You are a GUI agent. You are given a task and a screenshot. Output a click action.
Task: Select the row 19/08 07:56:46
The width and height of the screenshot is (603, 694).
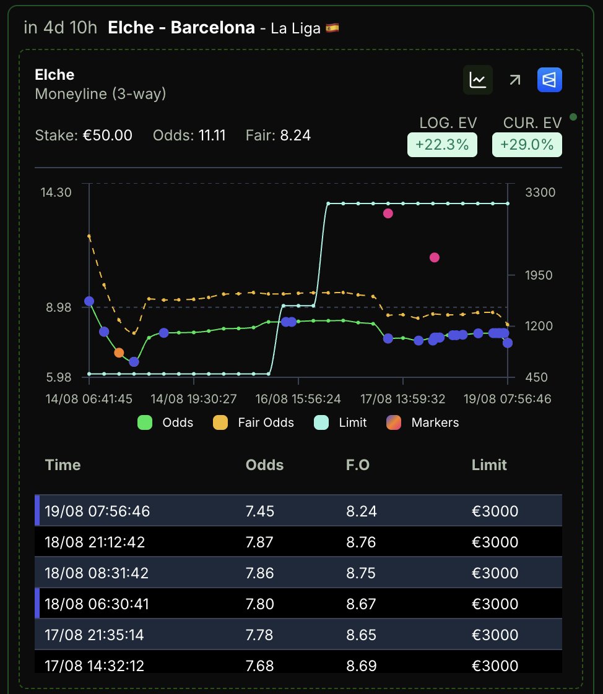tap(298, 510)
